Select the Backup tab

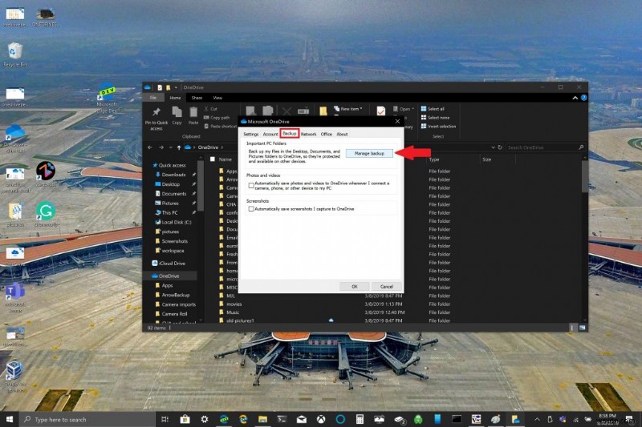[x=290, y=134]
